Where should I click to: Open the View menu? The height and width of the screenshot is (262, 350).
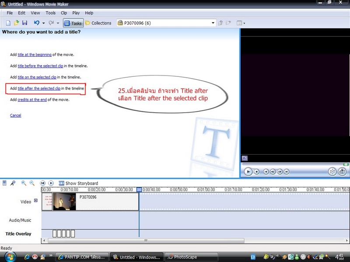35,13
